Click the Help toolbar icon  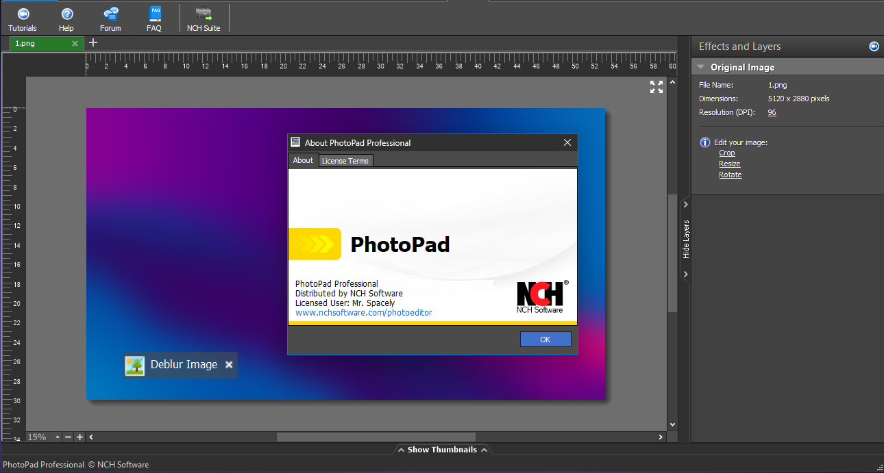[x=66, y=19]
